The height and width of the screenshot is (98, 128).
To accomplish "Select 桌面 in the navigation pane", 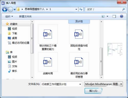I will coord(15,38).
